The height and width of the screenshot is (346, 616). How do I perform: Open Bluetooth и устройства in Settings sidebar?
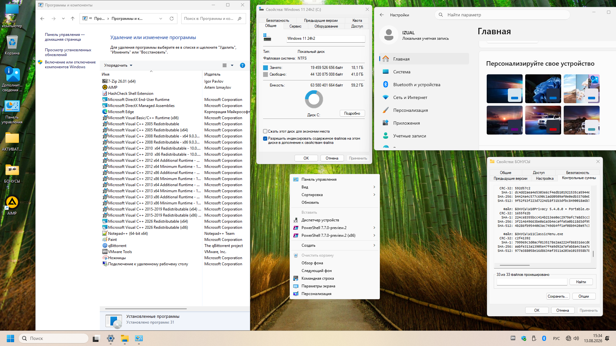[x=424, y=85]
